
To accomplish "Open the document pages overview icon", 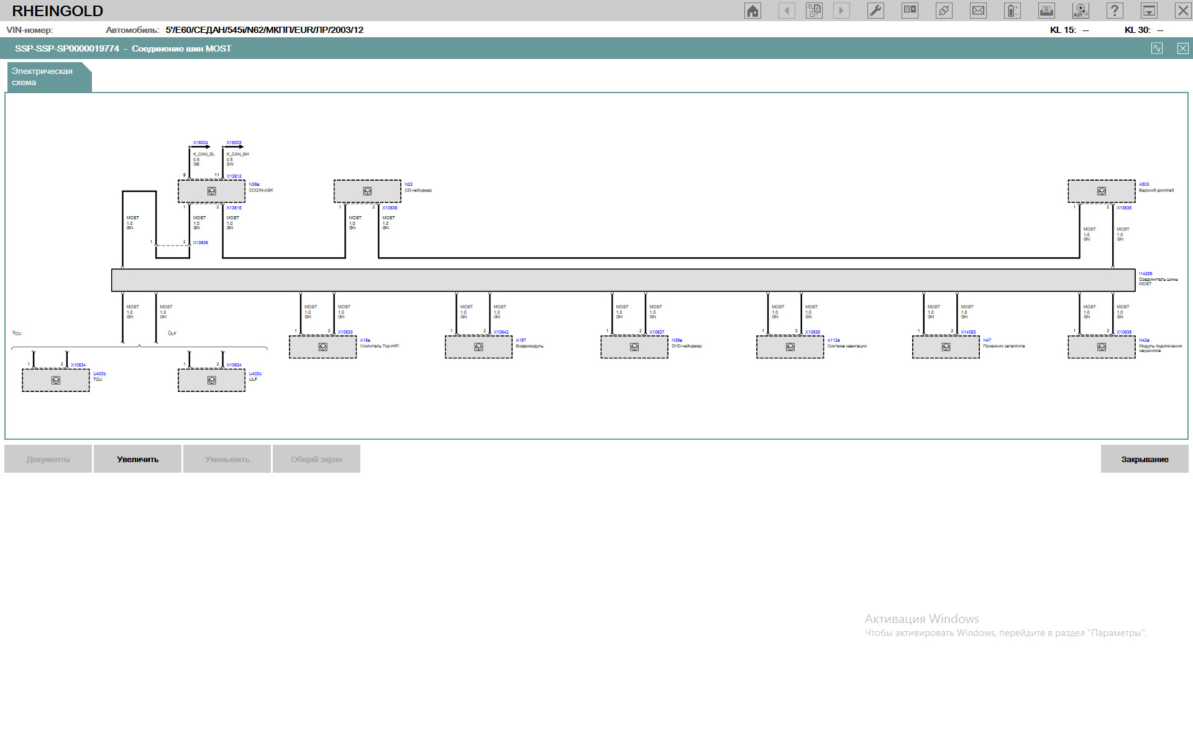I will (814, 11).
